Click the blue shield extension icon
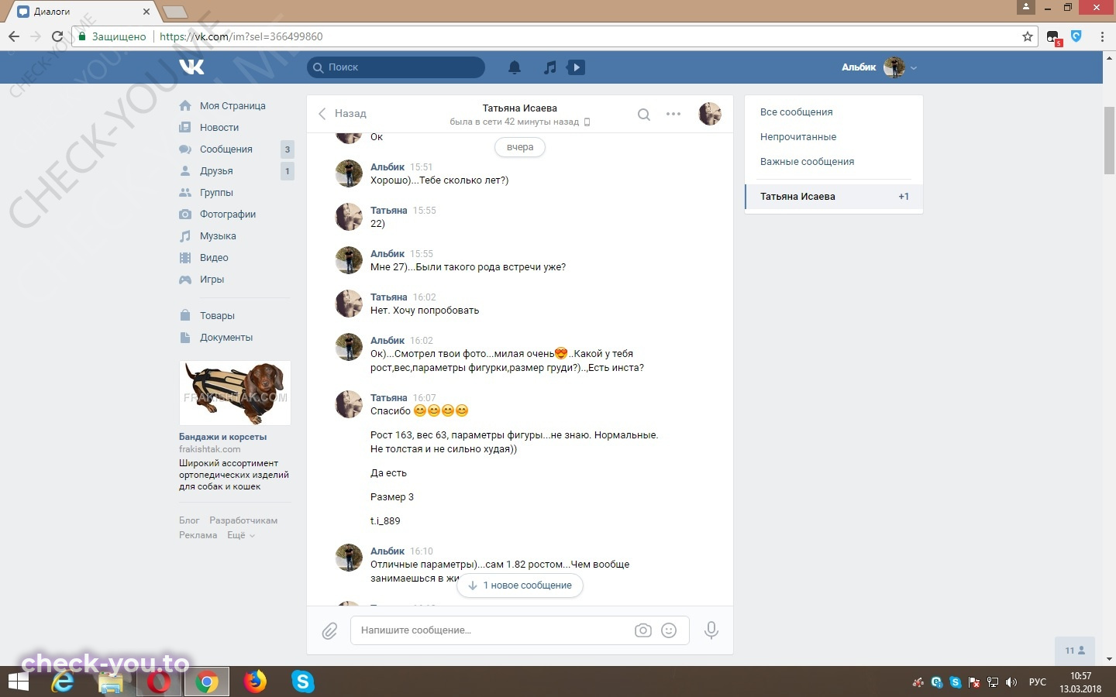This screenshot has width=1116, height=697. (x=1076, y=36)
